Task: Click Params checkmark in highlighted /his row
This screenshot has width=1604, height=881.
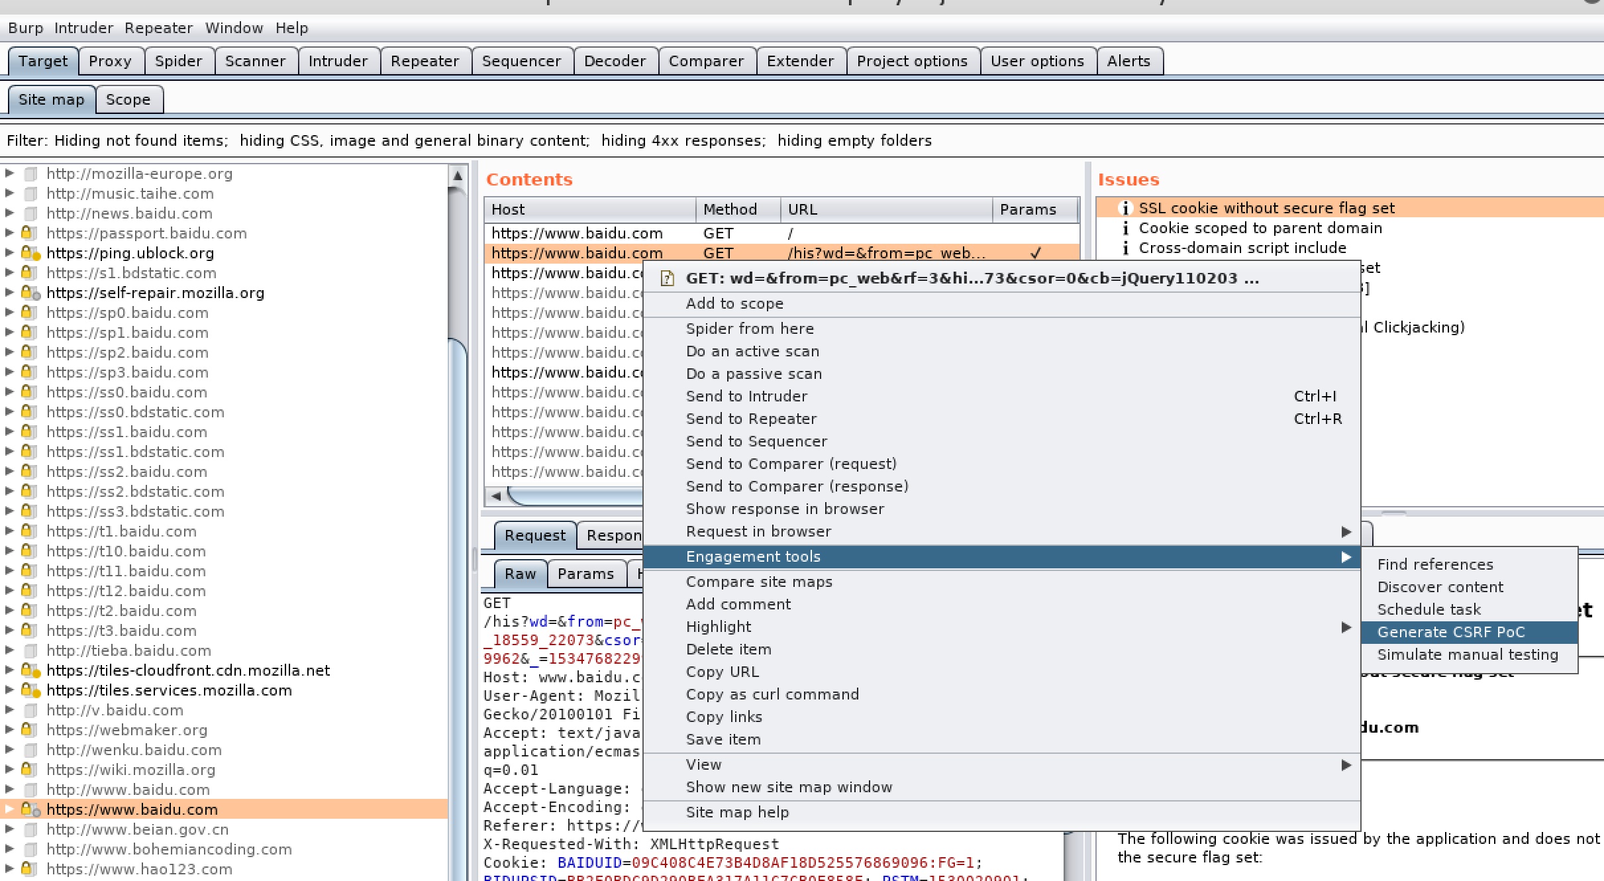Action: (x=1036, y=253)
